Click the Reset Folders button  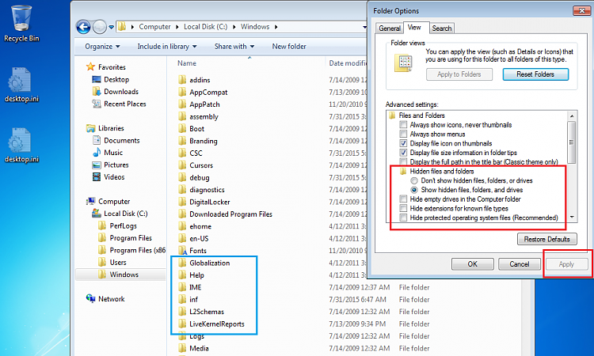pos(535,74)
